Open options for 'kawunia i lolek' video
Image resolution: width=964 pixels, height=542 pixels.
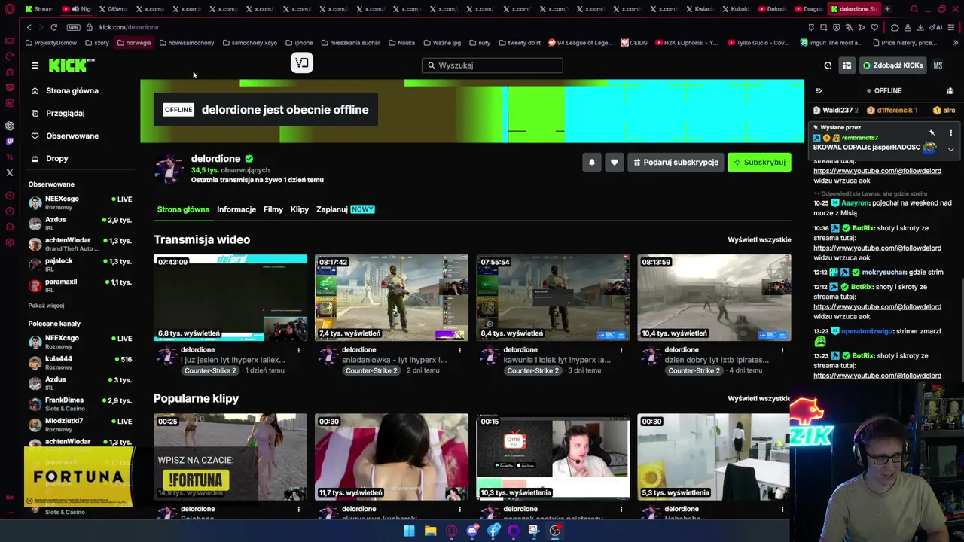click(621, 350)
